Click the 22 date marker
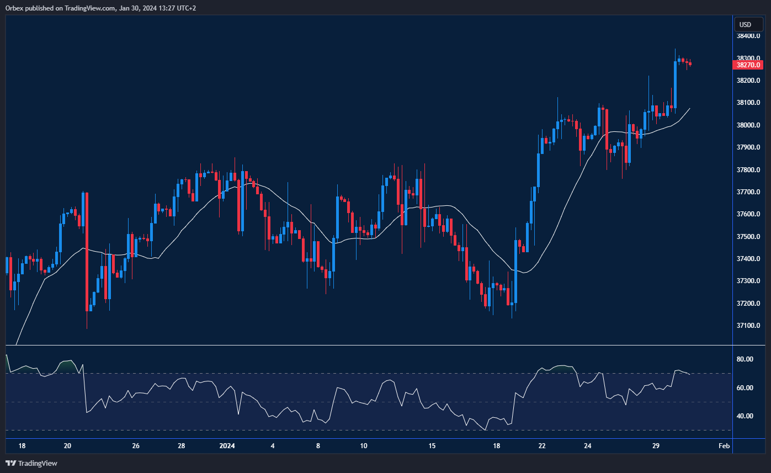 pos(542,446)
